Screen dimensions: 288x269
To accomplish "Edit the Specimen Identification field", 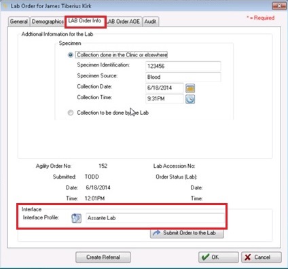I will (183, 67).
